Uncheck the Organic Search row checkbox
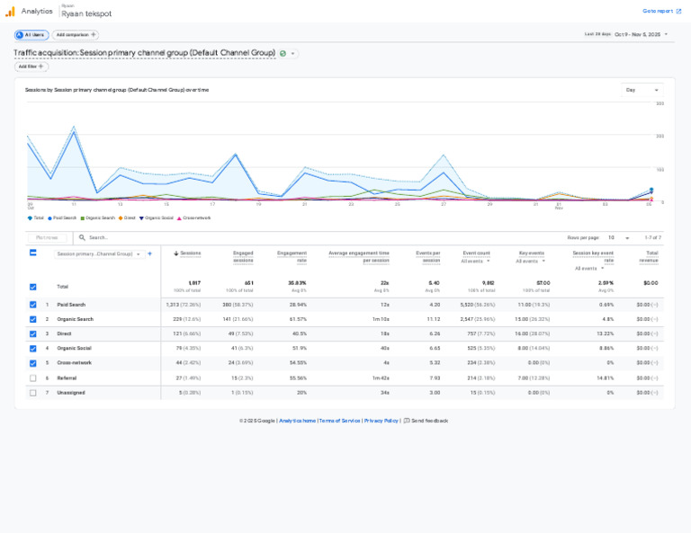The width and height of the screenshot is (691, 533). [x=33, y=319]
